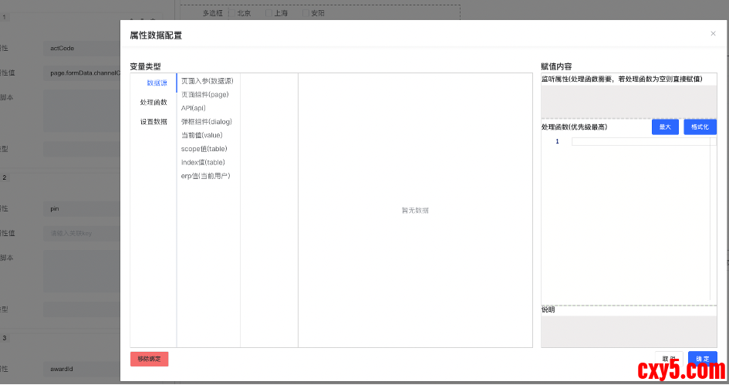
Task: Cancel the dialog with 取消 button
Action: (x=669, y=359)
